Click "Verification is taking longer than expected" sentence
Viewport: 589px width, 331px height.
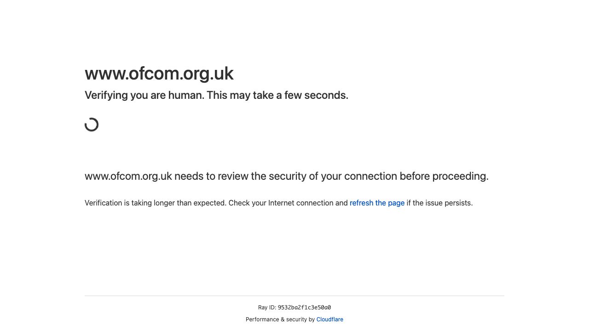click(x=156, y=203)
